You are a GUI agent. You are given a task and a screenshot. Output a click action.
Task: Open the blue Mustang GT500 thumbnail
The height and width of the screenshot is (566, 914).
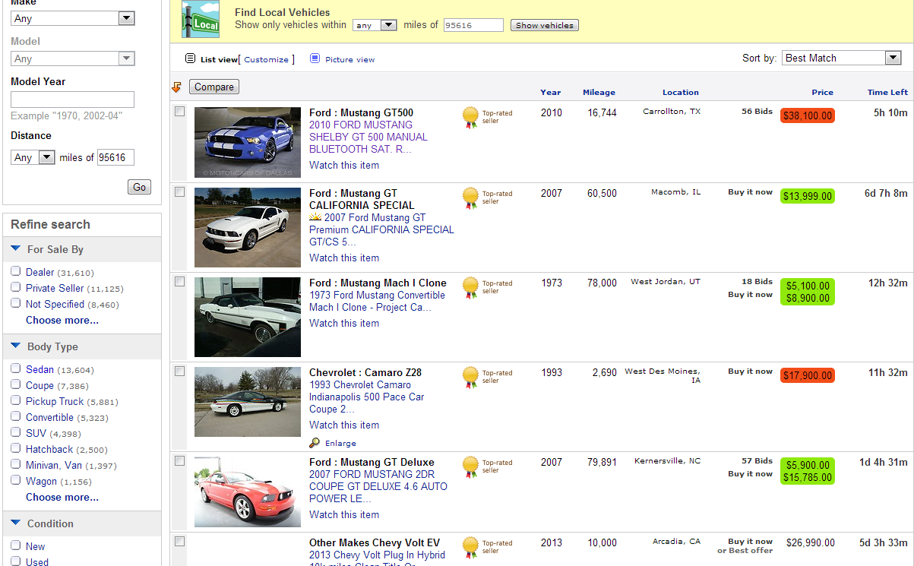click(x=248, y=142)
